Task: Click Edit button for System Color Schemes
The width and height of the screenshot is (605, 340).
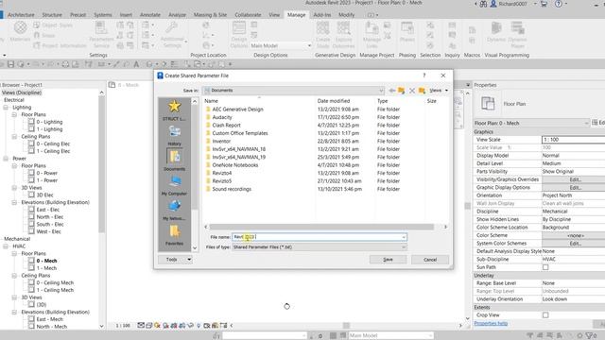Action: (x=574, y=244)
